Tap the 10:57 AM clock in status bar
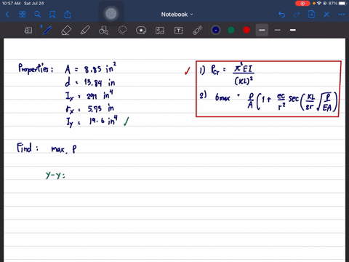349x262 pixels. (12, 4)
